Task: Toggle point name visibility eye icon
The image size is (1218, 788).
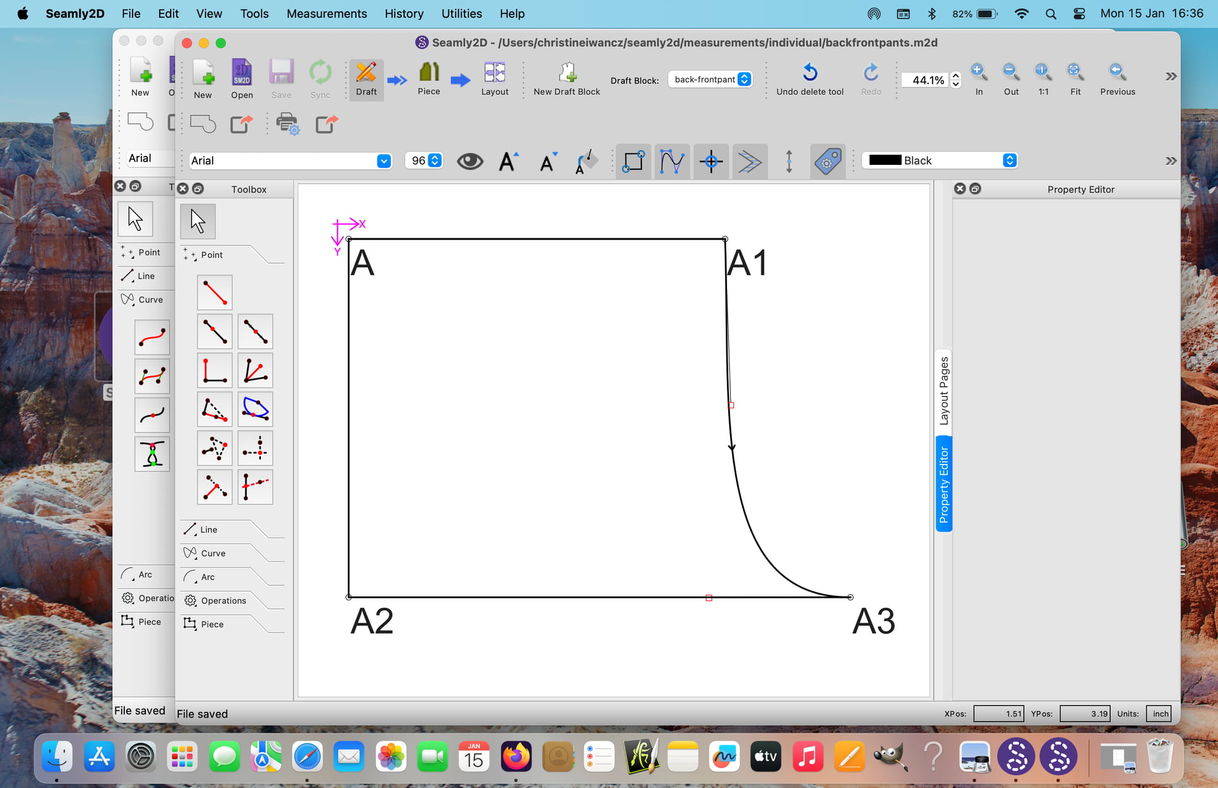Action: pyautogui.click(x=470, y=161)
